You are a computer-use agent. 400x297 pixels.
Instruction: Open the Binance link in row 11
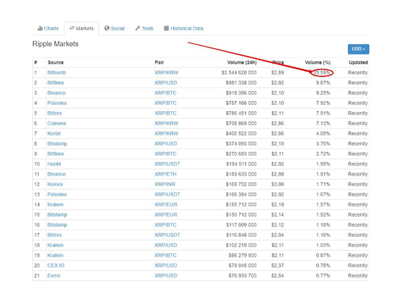coord(56,174)
